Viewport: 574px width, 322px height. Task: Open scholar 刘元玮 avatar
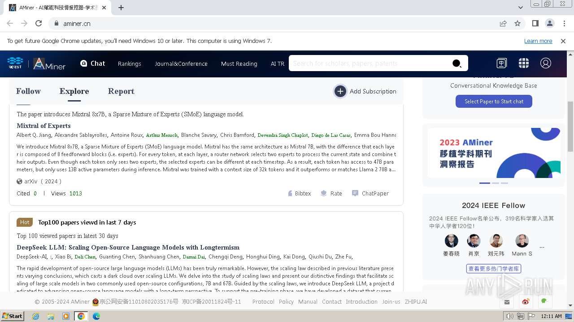click(496, 241)
